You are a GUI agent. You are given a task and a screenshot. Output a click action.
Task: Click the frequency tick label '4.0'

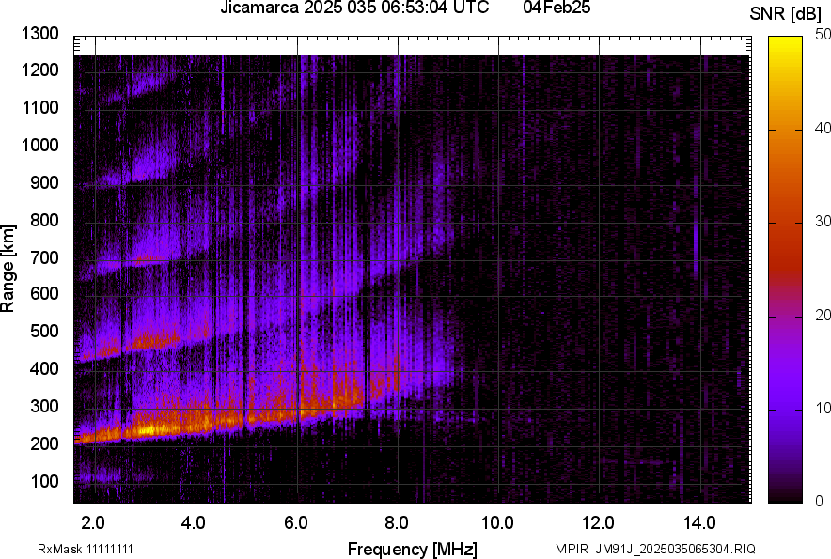pos(194,523)
